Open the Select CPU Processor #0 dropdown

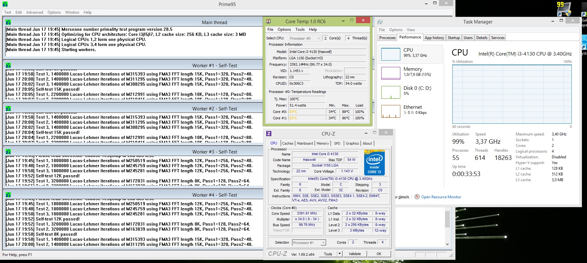click(305, 38)
